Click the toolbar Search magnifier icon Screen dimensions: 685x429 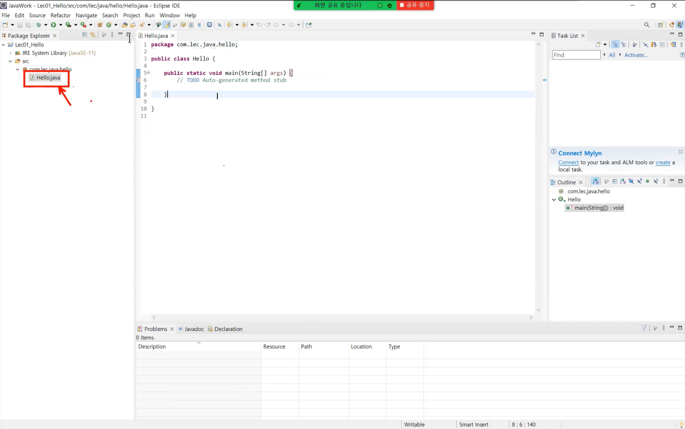click(647, 25)
